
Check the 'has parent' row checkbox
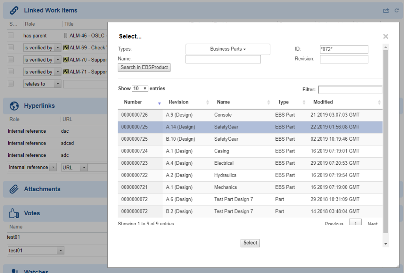pos(11,35)
